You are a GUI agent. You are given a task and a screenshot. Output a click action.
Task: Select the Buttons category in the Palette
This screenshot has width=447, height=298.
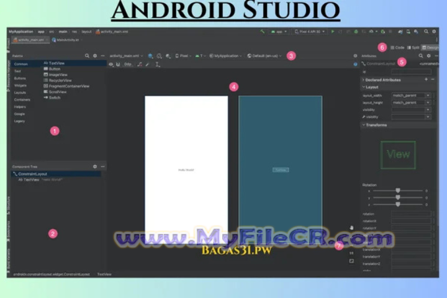pyautogui.click(x=20, y=78)
